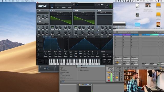Select next OSC B wavetable arrow
164x92 pixels.
[94, 13]
